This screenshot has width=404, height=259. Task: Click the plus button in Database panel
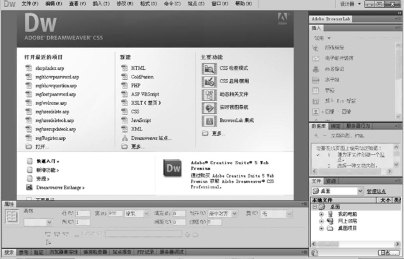316,136
